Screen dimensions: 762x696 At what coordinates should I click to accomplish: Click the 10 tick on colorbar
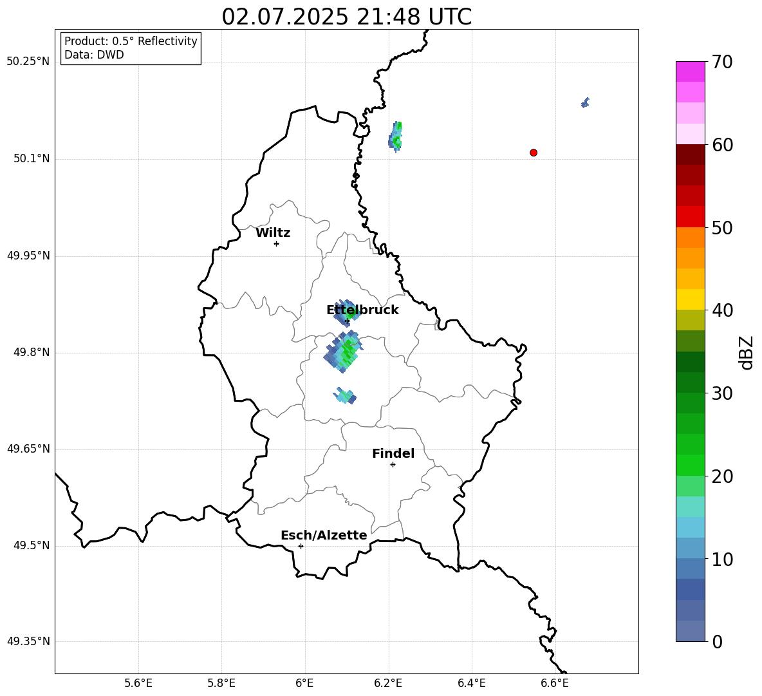click(722, 559)
